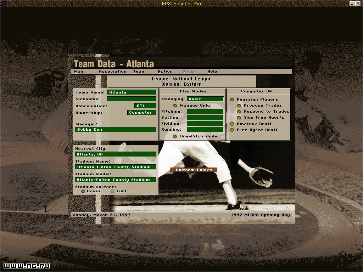Open the Stadium Model selector

click(116, 180)
